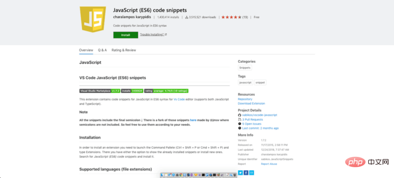Screen dimensions: 394x178
Task: Open Chrome from the macOS dock
Action: [181, 175]
